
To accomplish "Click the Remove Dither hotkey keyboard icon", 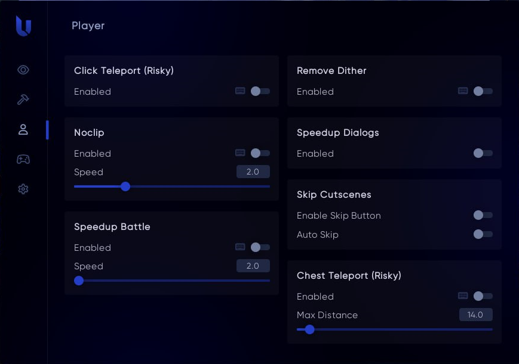I will [x=463, y=91].
